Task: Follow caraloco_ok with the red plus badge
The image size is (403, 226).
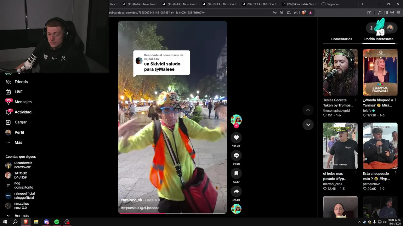Action: 236,126
